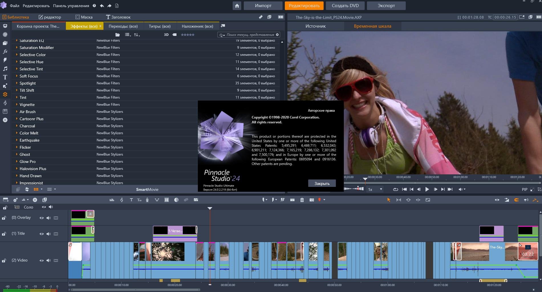542x292 pixels.
Task: Open the Файл menu
Action: click(x=15, y=6)
